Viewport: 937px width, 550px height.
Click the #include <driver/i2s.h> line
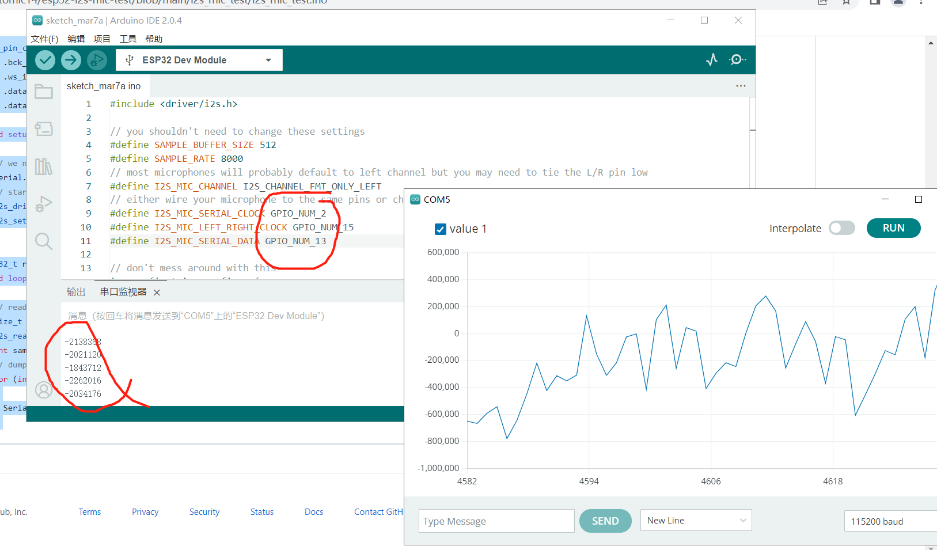pyautogui.click(x=174, y=104)
